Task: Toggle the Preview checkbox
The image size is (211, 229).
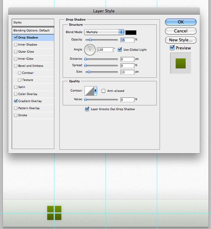Action: [x=172, y=48]
